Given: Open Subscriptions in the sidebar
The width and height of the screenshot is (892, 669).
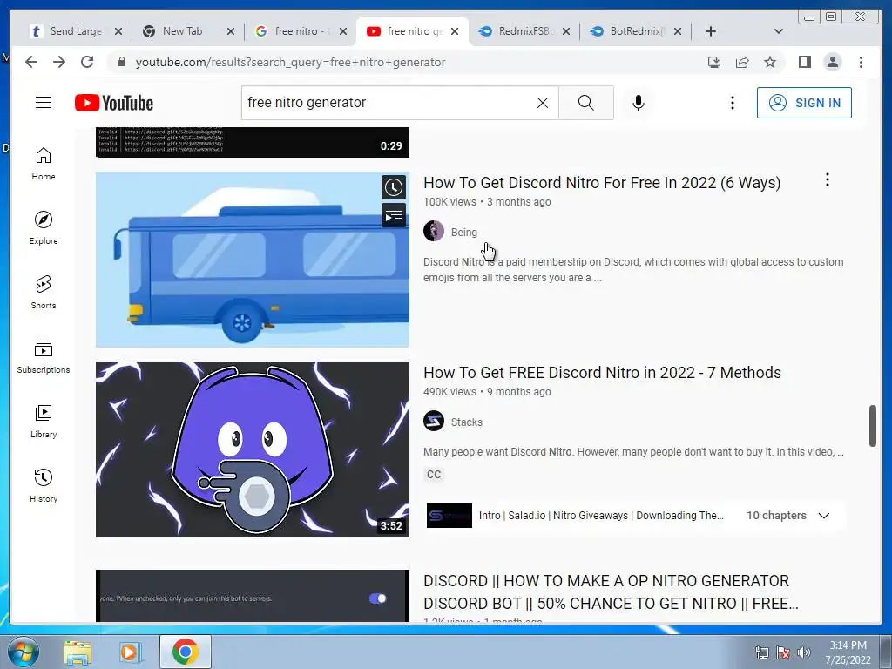Looking at the screenshot, I should coord(44,356).
